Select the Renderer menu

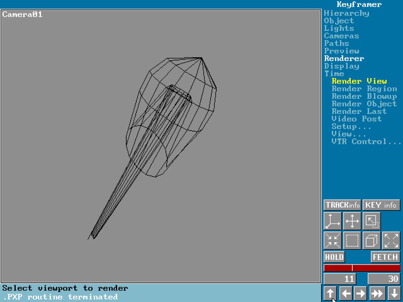coord(344,59)
